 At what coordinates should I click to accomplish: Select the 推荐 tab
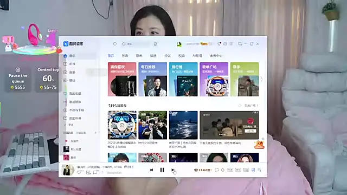click(111, 56)
